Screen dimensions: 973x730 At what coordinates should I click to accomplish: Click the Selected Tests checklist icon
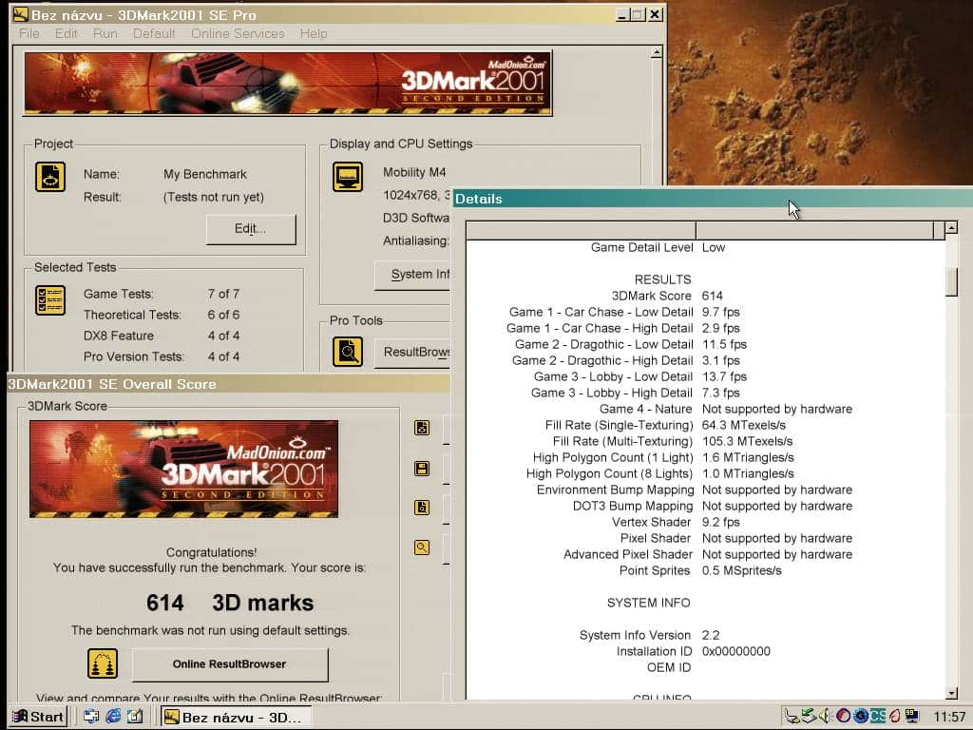[50, 300]
